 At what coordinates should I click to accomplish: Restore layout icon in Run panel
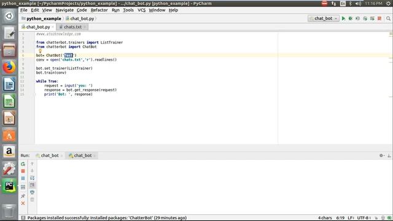pyautogui.click(x=23, y=187)
